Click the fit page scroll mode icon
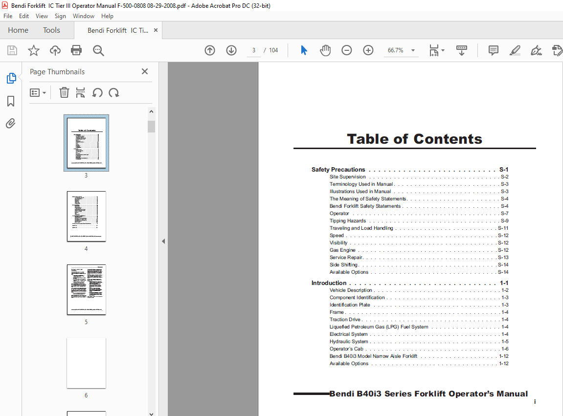The width and height of the screenshot is (563, 416). click(434, 51)
